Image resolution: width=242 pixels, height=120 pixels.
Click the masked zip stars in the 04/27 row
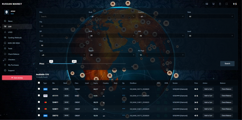(x=124, y=89)
